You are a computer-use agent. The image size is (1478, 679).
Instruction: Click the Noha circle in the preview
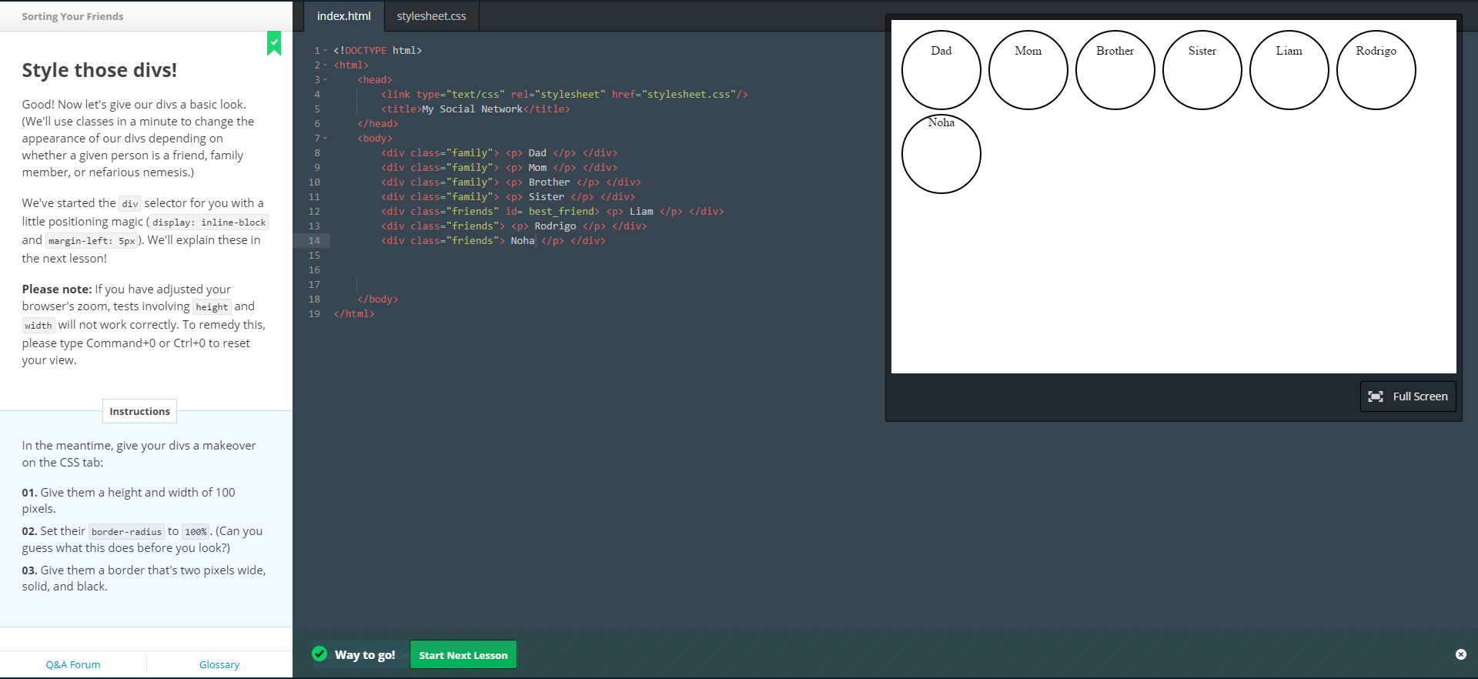click(941, 154)
